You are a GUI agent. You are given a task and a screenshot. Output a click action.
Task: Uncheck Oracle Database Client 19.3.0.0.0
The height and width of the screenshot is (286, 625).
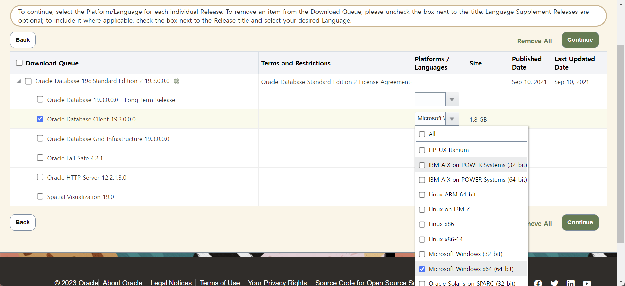[40, 119]
